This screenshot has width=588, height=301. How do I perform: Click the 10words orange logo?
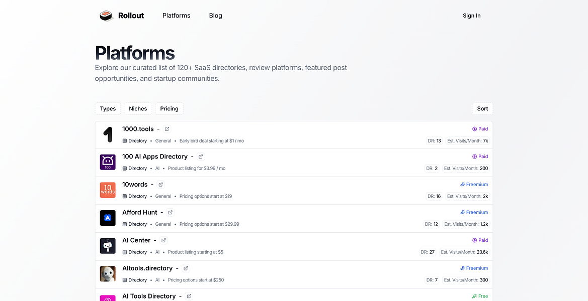(x=108, y=190)
